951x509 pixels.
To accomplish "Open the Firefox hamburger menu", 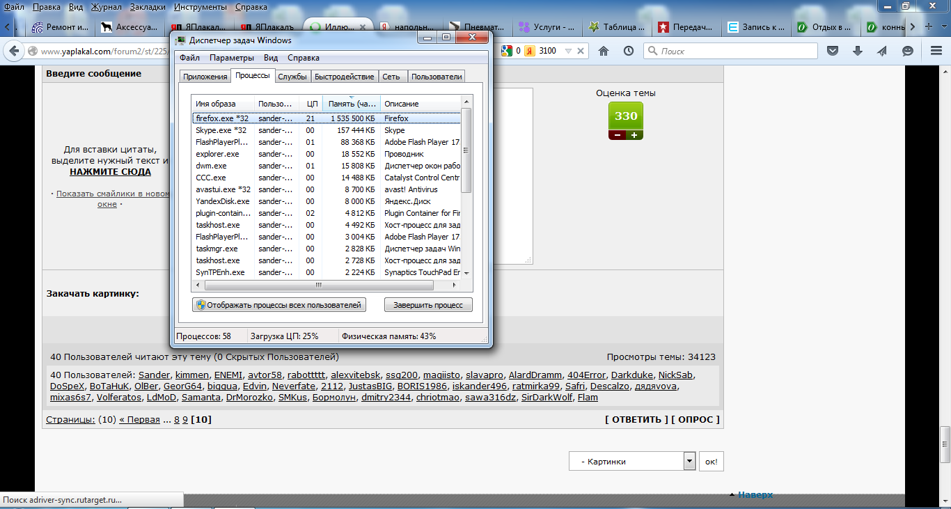I will pos(937,51).
